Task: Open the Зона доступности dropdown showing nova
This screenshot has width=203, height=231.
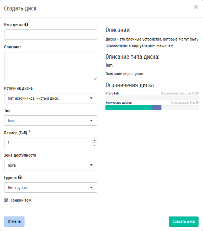Action: click(50, 165)
